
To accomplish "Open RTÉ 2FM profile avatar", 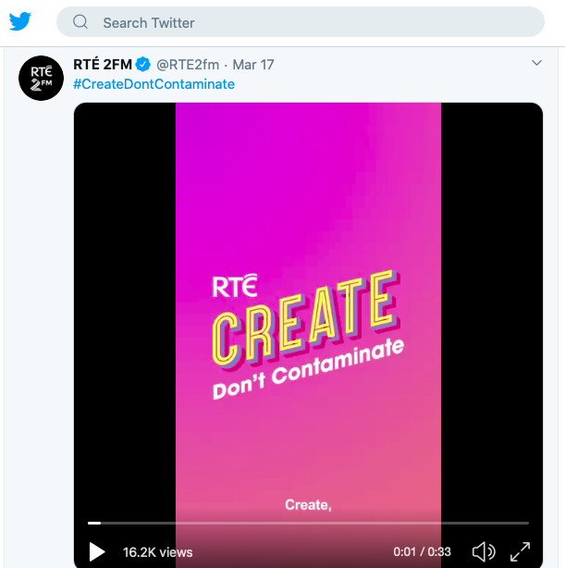I will click(41, 78).
